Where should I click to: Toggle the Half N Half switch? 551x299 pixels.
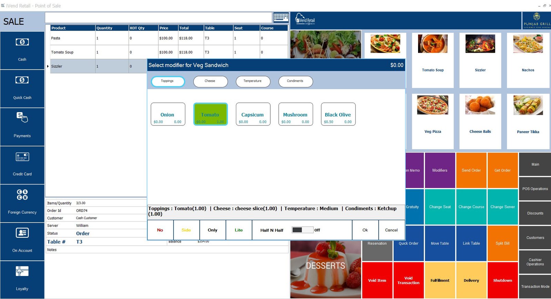(302, 230)
